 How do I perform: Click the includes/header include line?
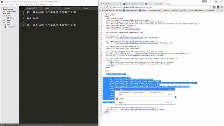51,12
